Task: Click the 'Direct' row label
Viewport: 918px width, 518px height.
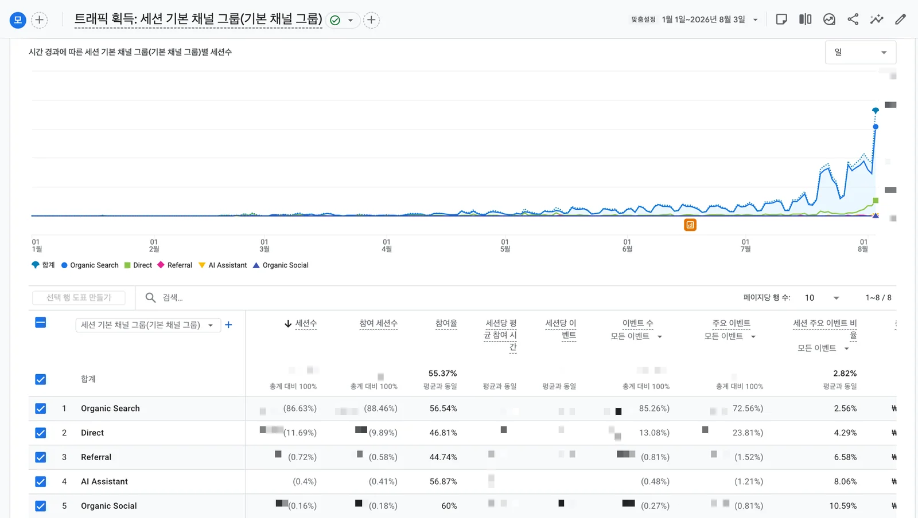Action: coord(92,433)
